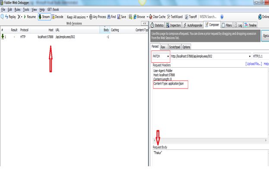The height and width of the screenshot is (180, 269).
Task: Switch to the Timeline tab
Action: click(250, 25)
